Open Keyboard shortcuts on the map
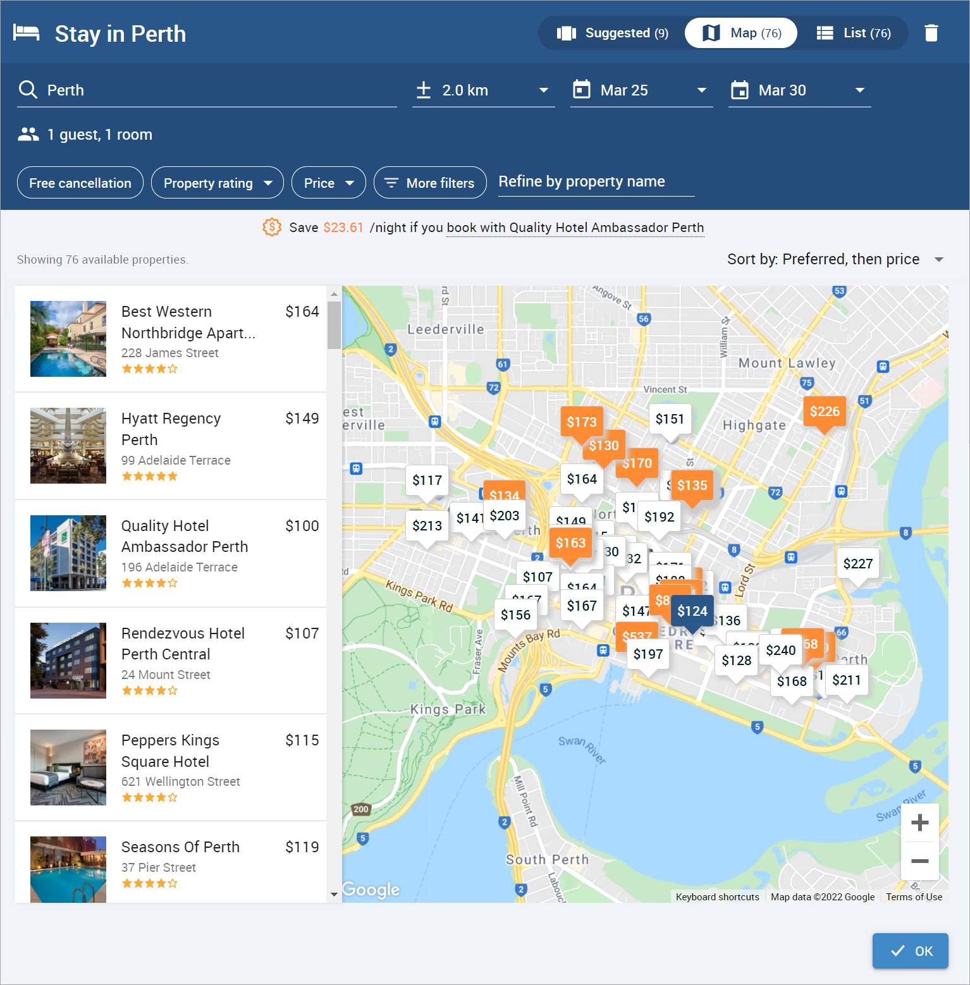The width and height of the screenshot is (970, 985). (717, 896)
